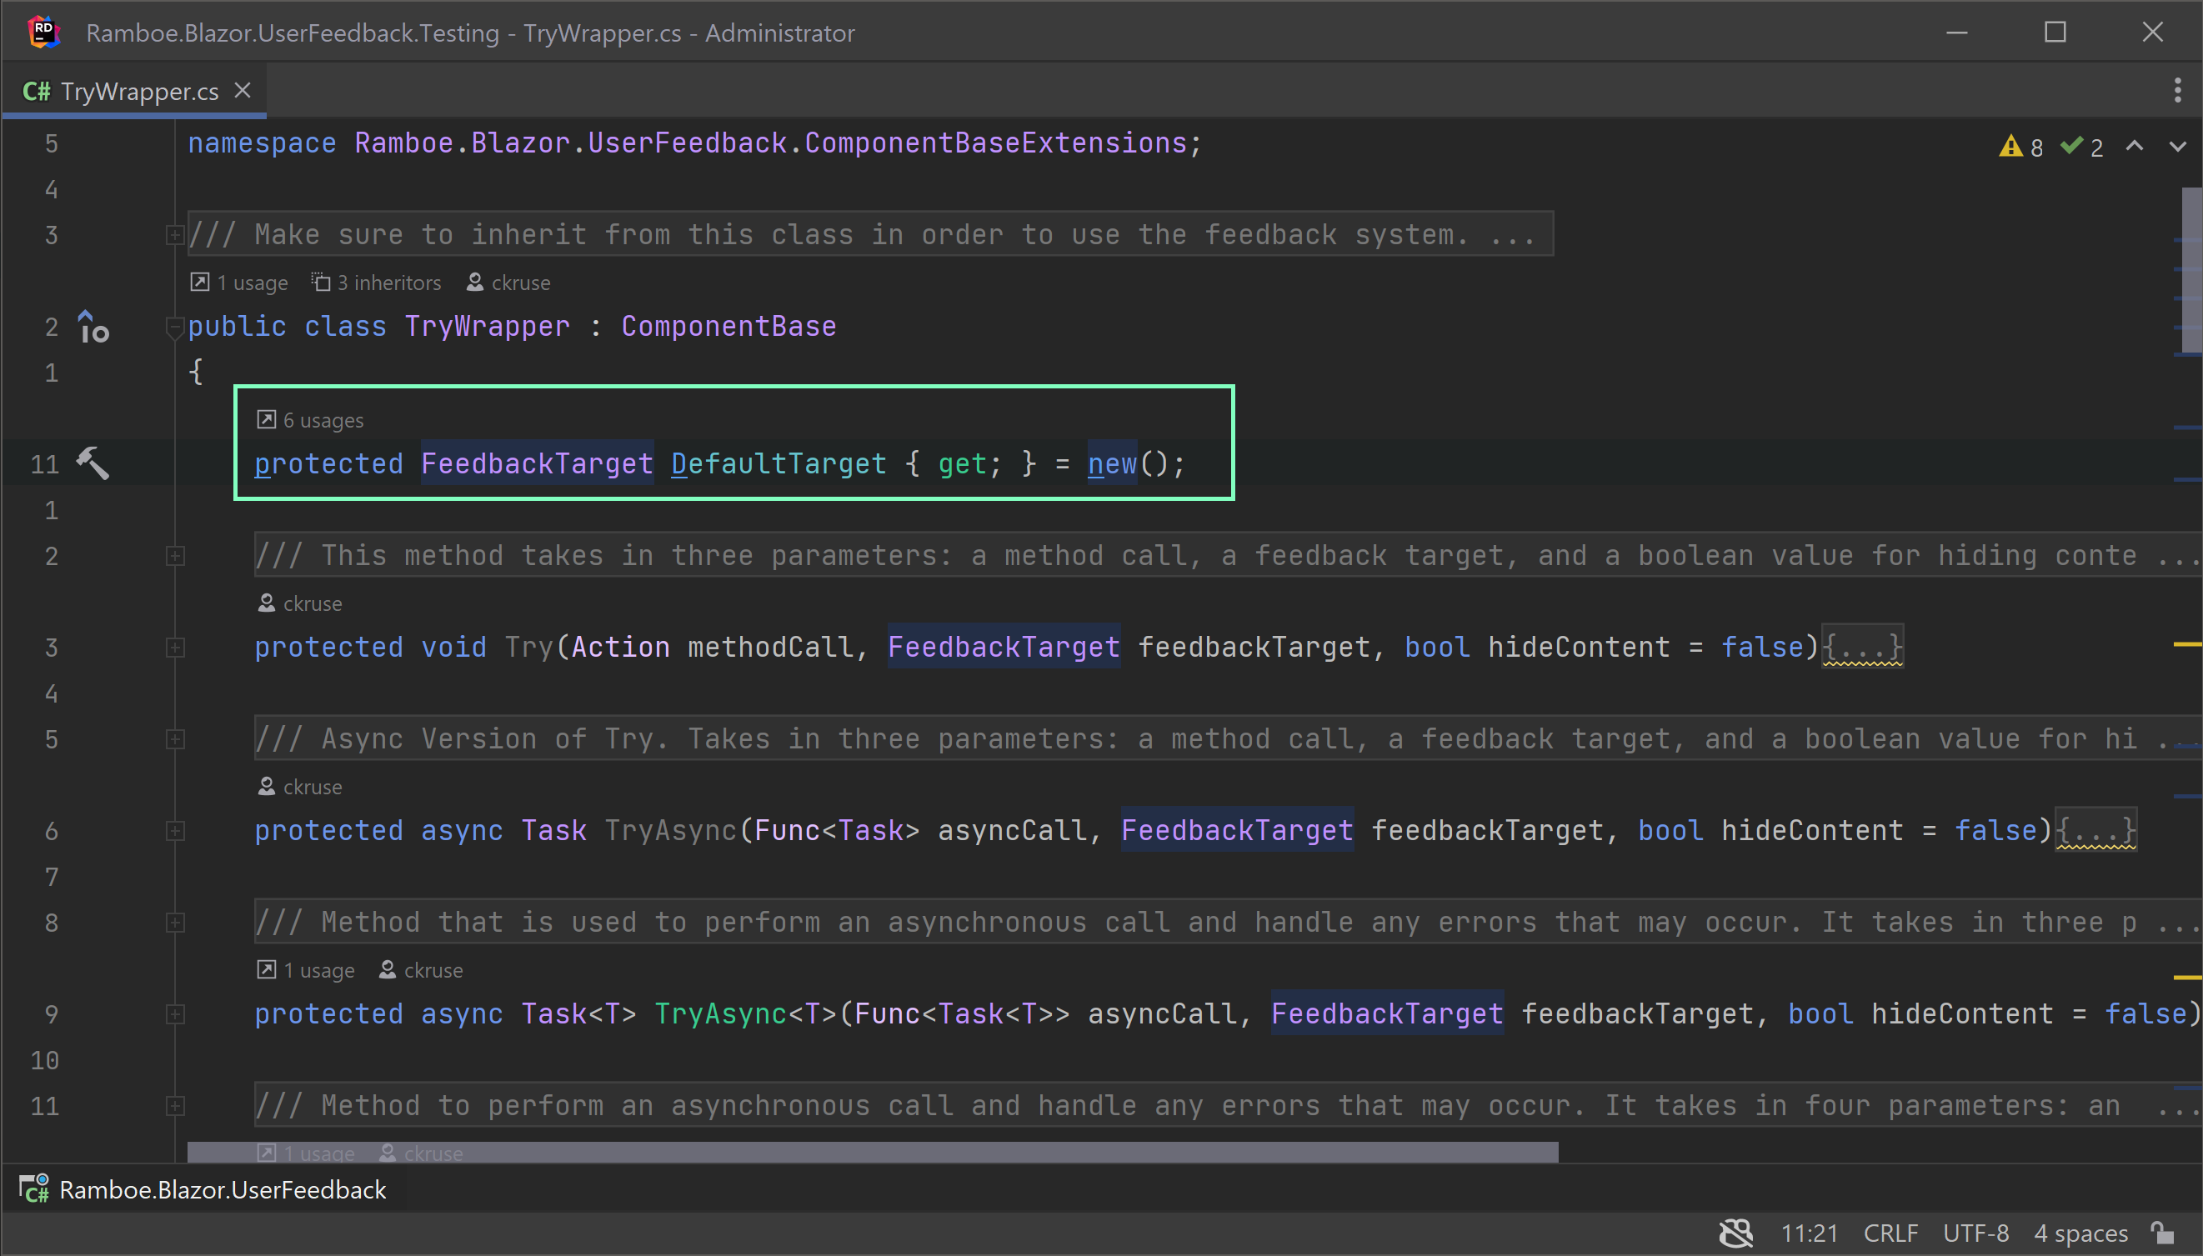Click the inheritors gutter icon beside TryWrapper class
The height and width of the screenshot is (1256, 2203).
(x=93, y=327)
